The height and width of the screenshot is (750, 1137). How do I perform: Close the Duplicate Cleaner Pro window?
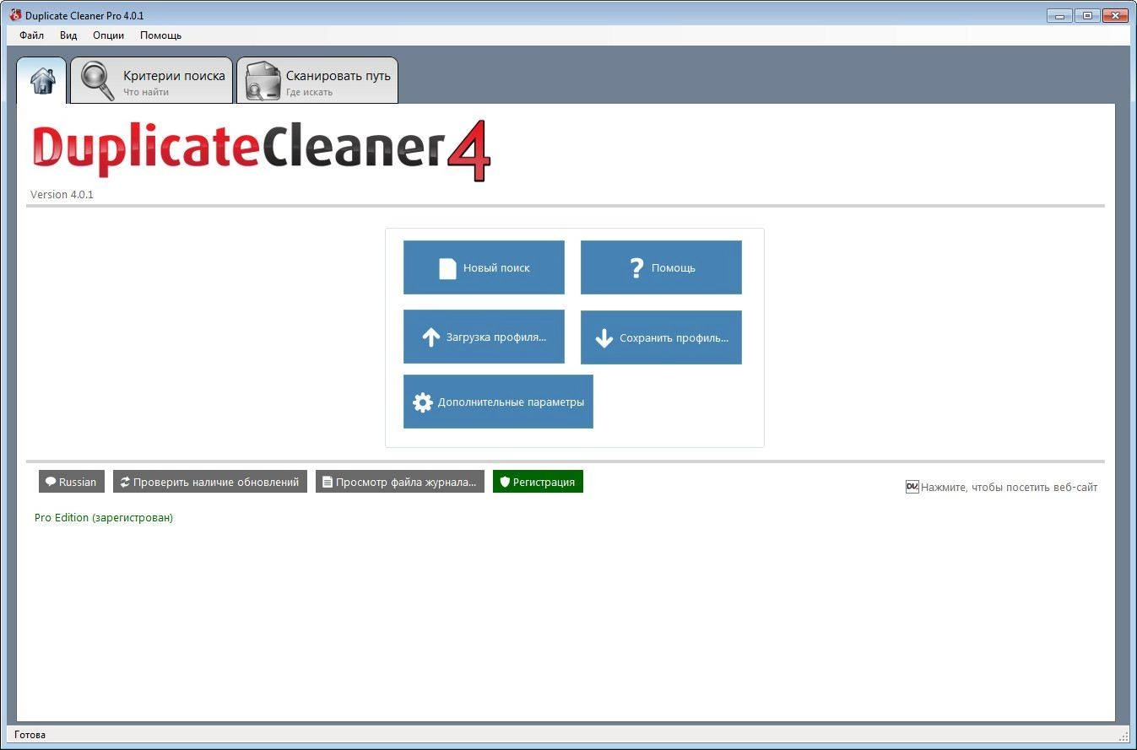pyautogui.click(x=1116, y=15)
